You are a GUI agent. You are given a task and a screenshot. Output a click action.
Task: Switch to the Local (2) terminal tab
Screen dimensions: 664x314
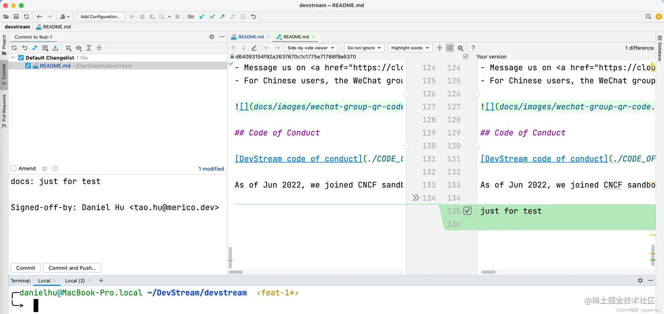[75, 281]
